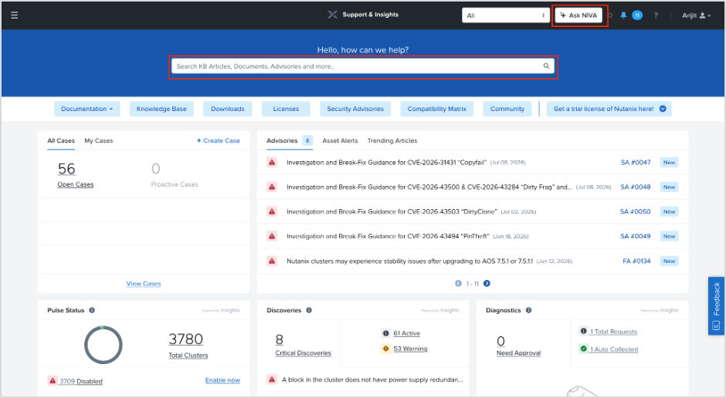Click the View Cases link
The height and width of the screenshot is (398, 726).
[x=144, y=283]
